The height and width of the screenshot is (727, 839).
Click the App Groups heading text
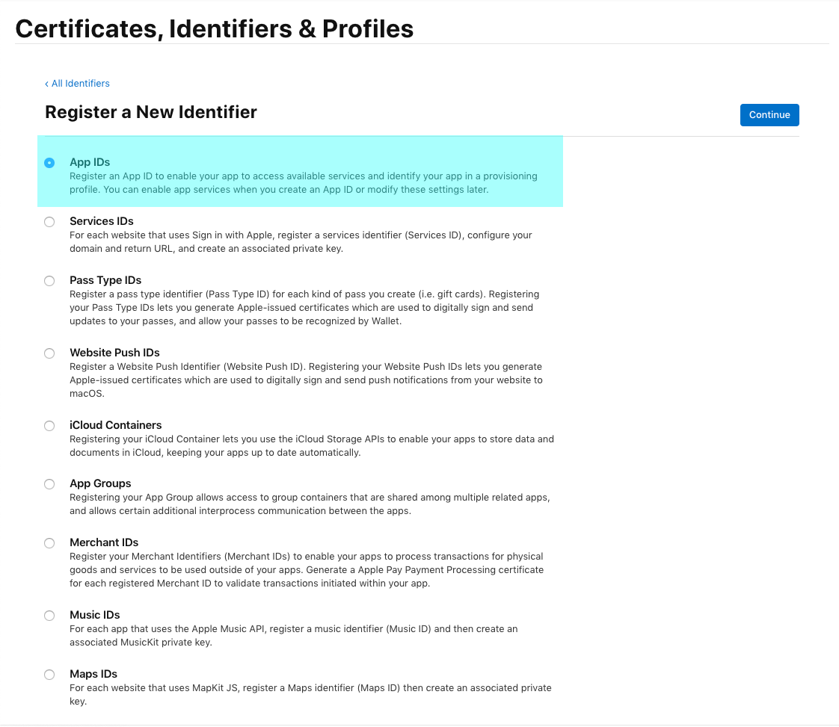pos(100,483)
